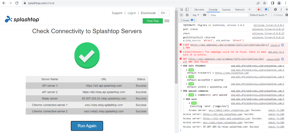The height and width of the screenshot is (133, 288).
Task: Show network request for the check:4 error
Action: (x=282, y=45)
